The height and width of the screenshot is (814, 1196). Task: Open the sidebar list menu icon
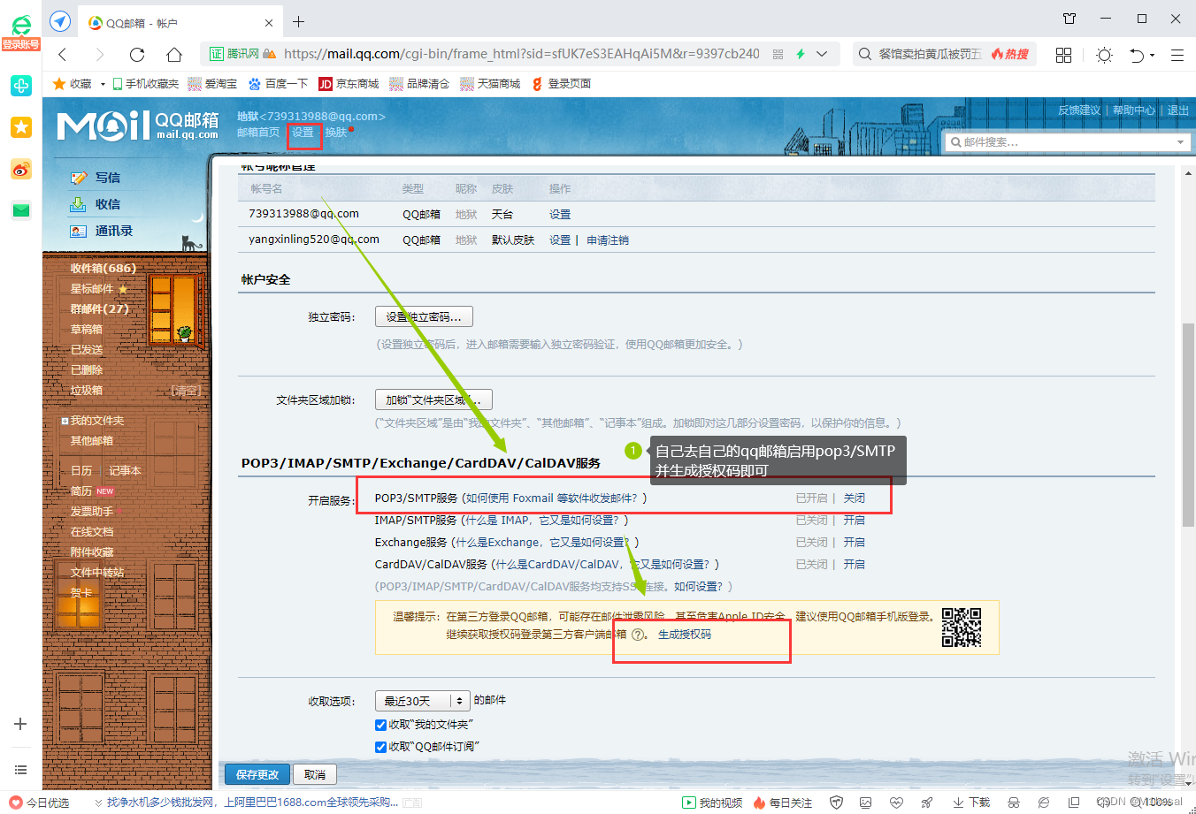pos(20,770)
